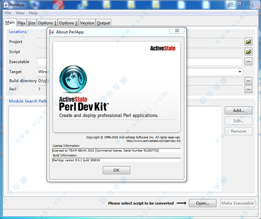
Task: Switch to the Files tab
Action: click(21, 23)
